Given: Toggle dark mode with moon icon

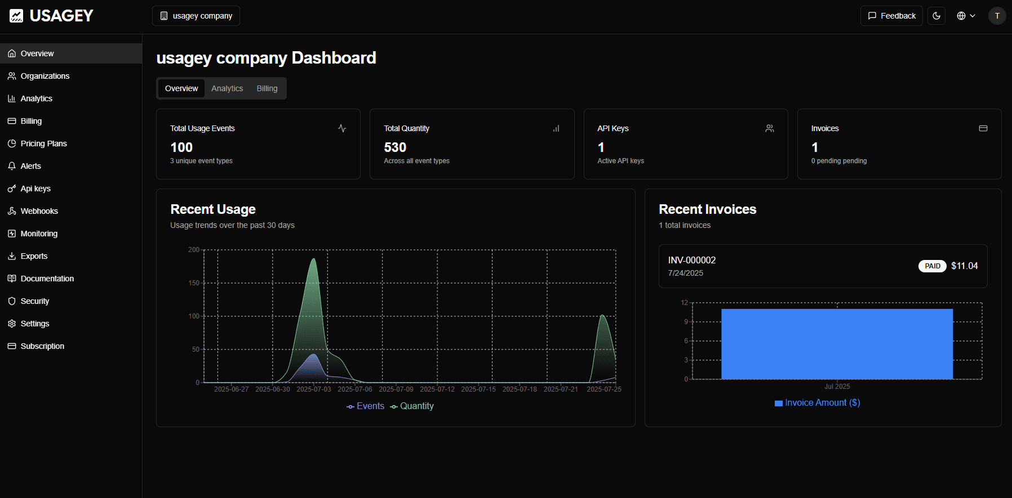Looking at the screenshot, I should tap(936, 16).
